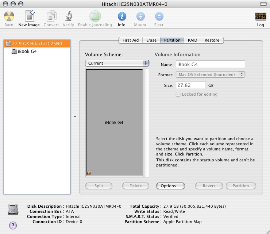Click the Partition button

click(x=241, y=186)
